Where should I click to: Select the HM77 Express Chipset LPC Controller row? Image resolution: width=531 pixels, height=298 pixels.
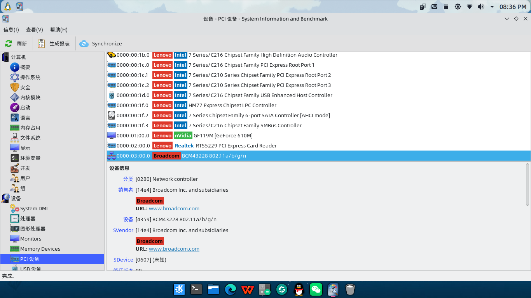pyautogui.click(x=318, y=105)
